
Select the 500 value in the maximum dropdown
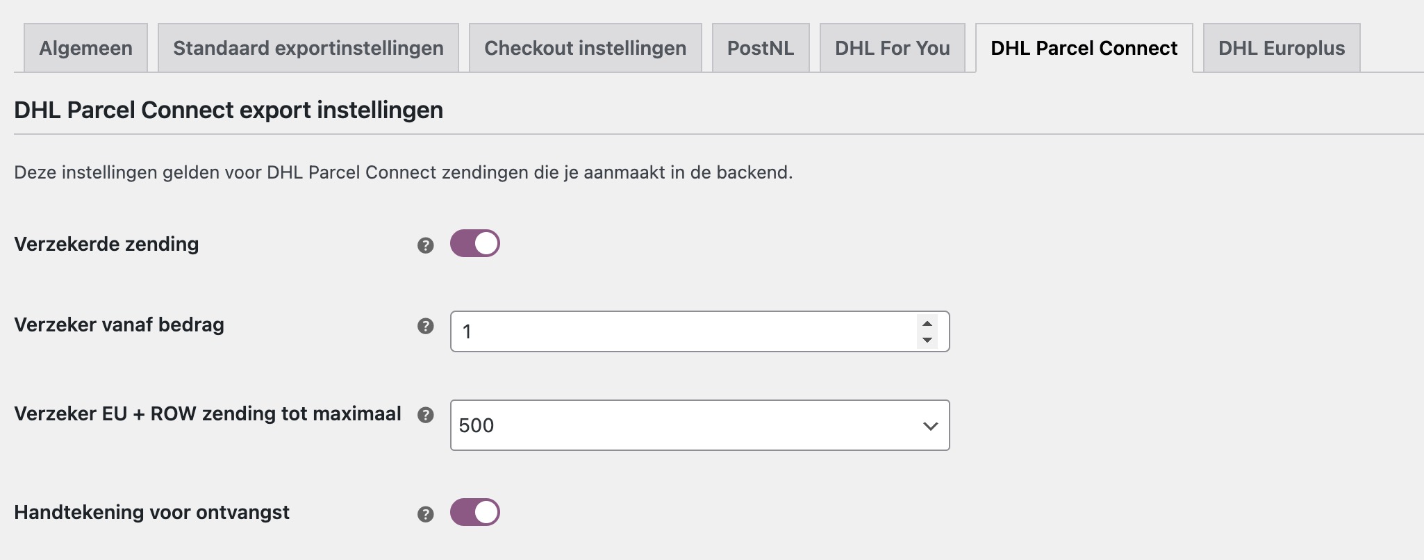tap(698, 425)
